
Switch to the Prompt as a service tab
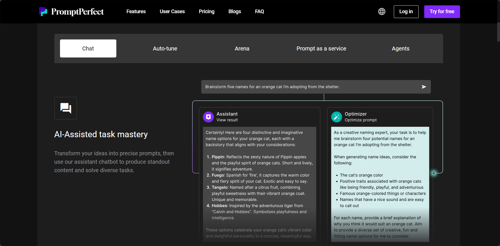(321, 48)
